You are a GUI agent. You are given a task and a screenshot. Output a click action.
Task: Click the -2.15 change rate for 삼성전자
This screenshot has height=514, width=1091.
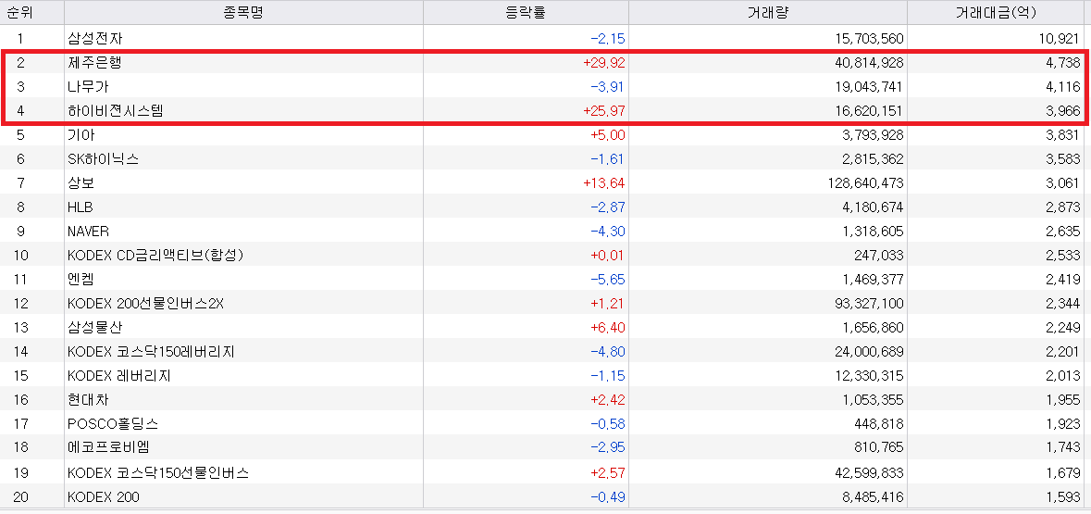point(607,38)
